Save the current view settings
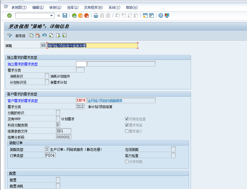Screen dimensions: 247x190 [65, 16]
